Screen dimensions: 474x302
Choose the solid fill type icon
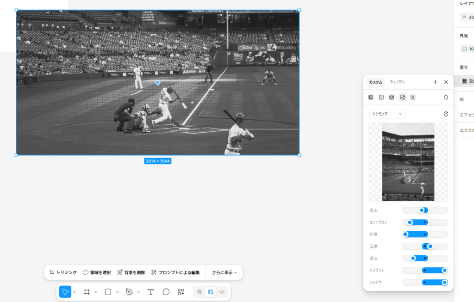(x=371, y=97)
